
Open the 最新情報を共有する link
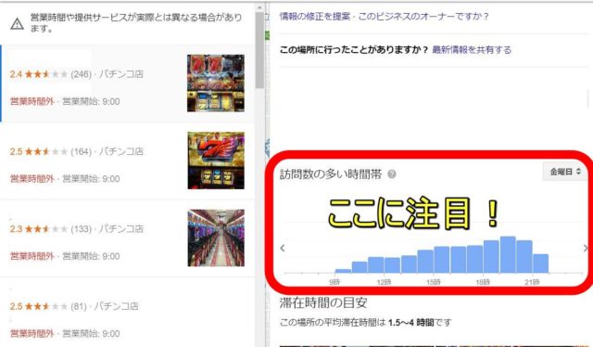tap(472, 49)
